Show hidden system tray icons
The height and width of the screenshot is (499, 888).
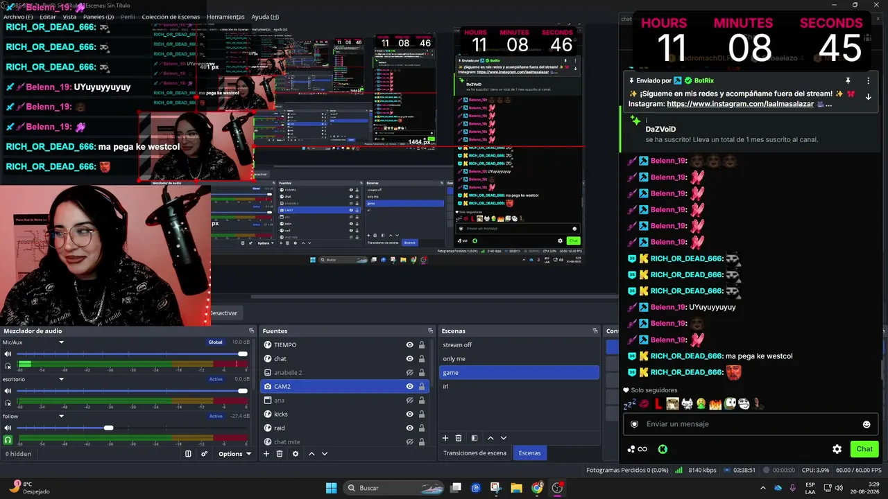(x=763, y=488)
